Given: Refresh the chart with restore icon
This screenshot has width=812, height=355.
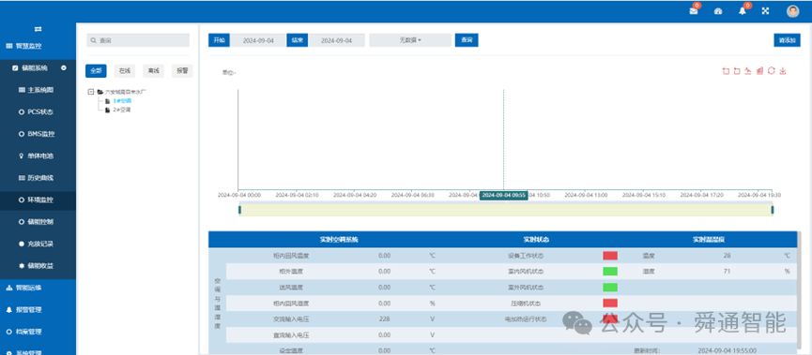Looking at the screenshot, I should pyautogui.click(x=771, y=71).
